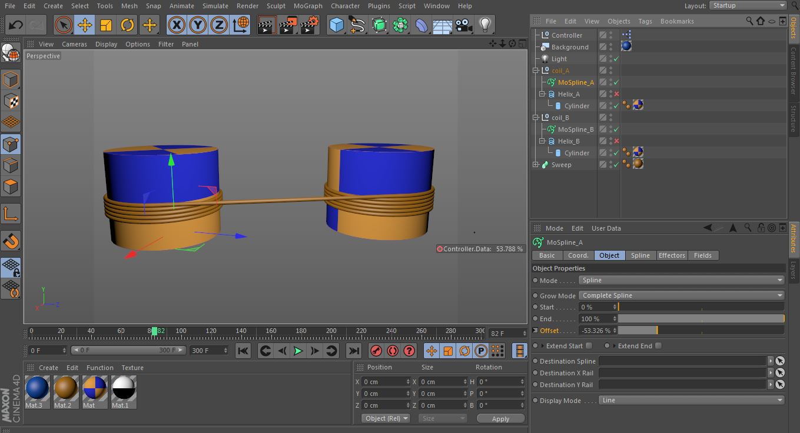Add a Camera object from toolbar

tap(464, 25)
